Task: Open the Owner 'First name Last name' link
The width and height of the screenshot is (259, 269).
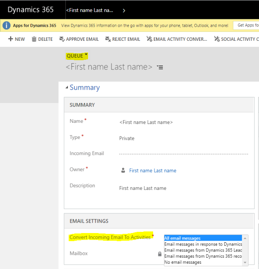Action: [152, 170]
